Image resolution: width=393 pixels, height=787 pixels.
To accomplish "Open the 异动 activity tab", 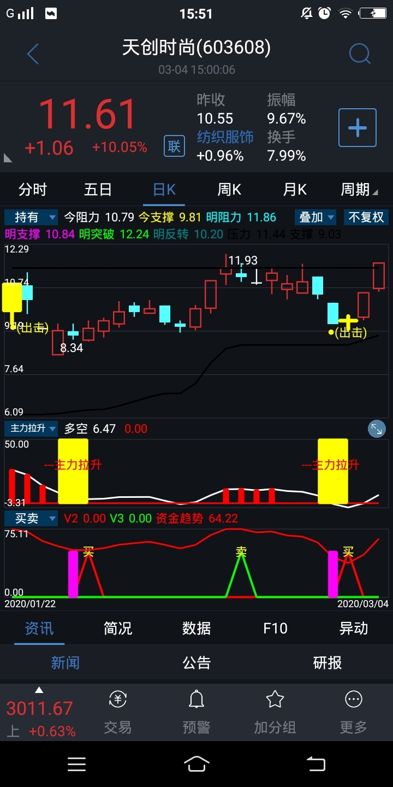I will coord(354,629).
